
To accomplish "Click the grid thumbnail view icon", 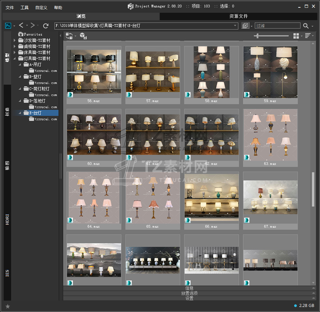I will click(x=296, y=36).
